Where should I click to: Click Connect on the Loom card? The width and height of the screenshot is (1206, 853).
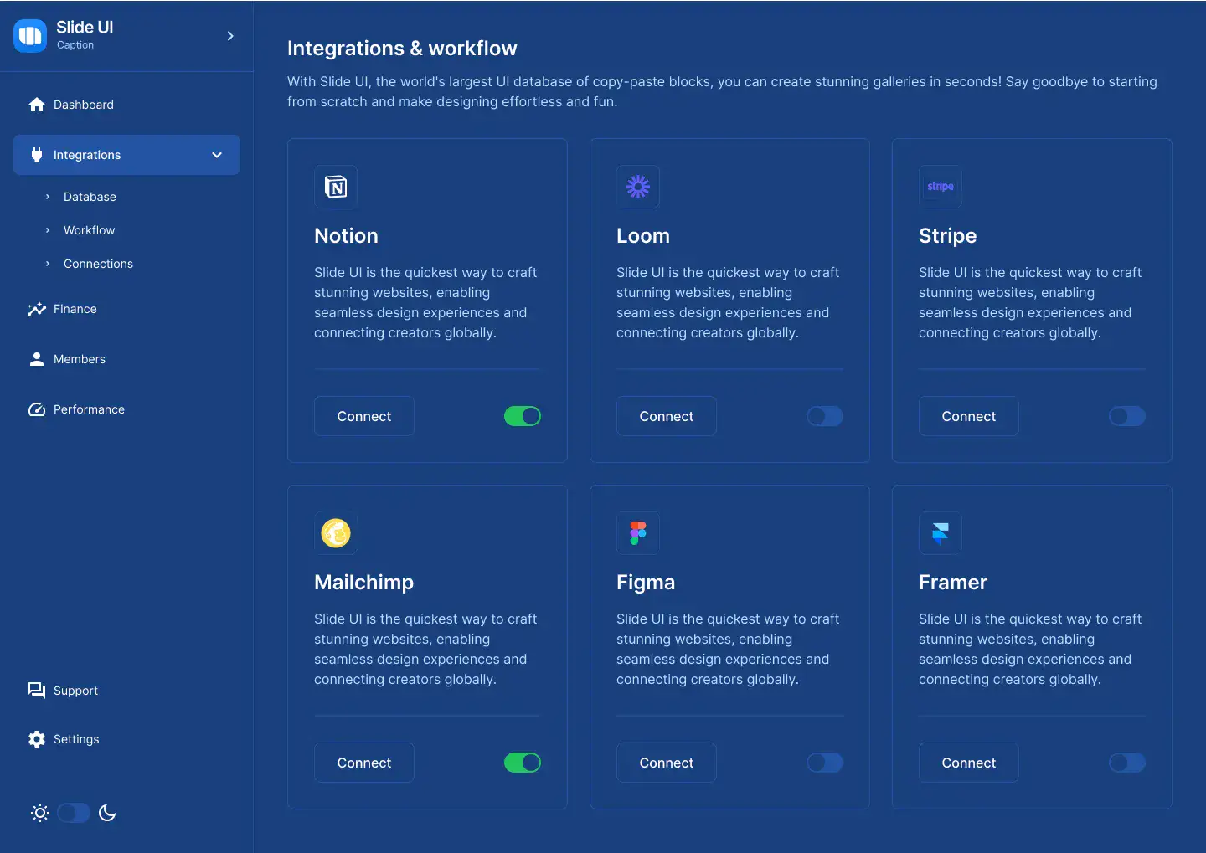[x=667, y=416]
